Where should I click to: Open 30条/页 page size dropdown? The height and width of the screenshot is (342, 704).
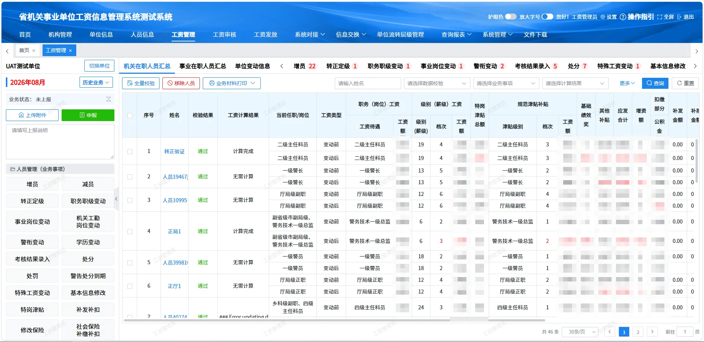tap(580, 332)
